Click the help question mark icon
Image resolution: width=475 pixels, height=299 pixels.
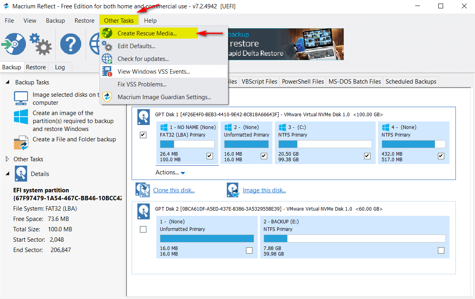coord(71,44)
